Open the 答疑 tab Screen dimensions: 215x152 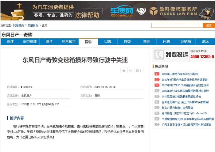pyautogui.click(x=127, y=42)
